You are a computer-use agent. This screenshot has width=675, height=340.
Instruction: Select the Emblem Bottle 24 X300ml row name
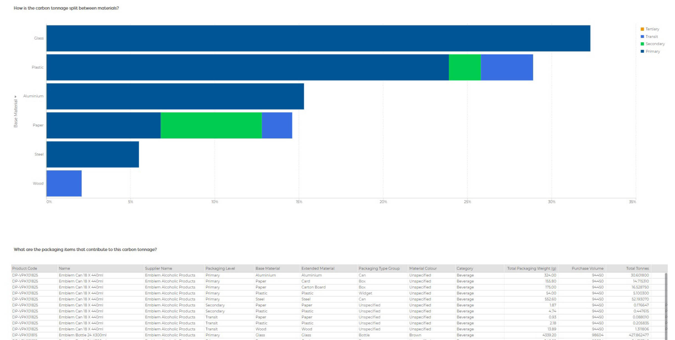82,335
